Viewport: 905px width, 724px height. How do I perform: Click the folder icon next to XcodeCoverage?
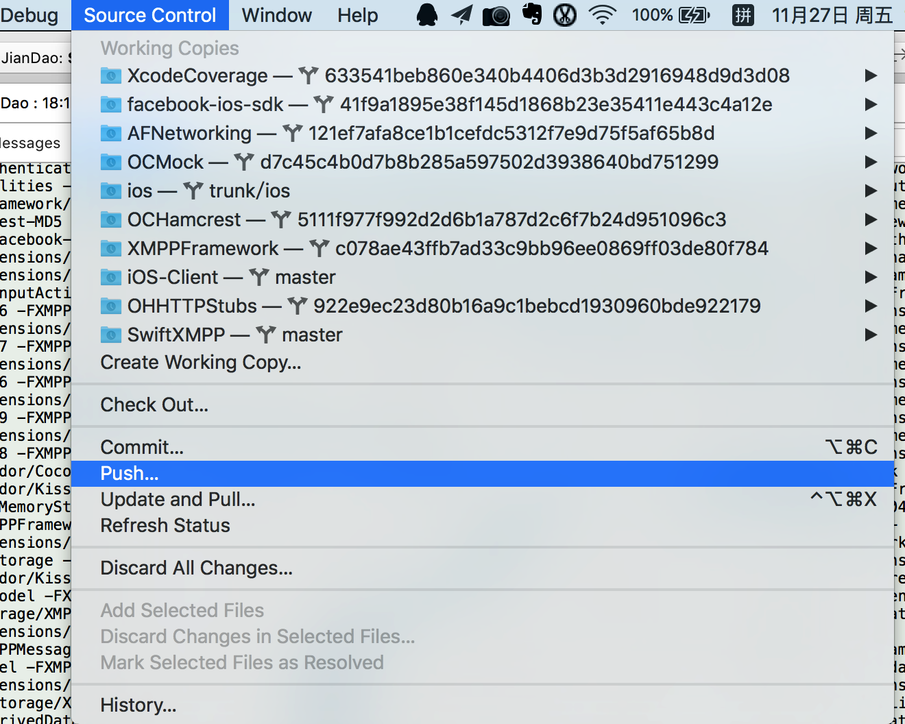tap(111, 75)
